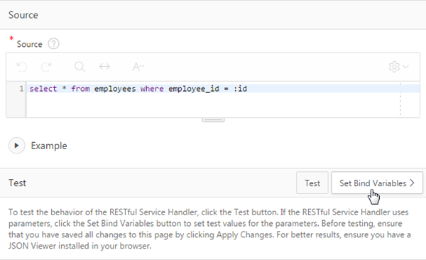426x260 pixels.
Task: Click the Test section header title
Action: click(17, 183)
